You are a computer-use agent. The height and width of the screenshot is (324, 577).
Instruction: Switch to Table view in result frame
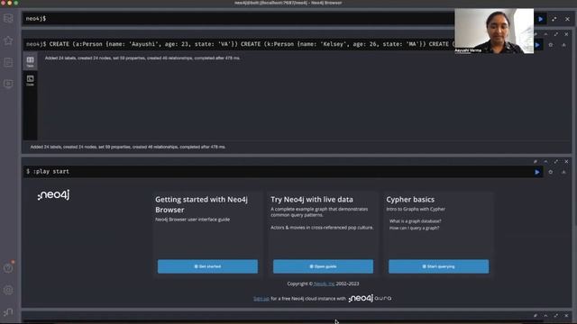(x=30, y=61)
